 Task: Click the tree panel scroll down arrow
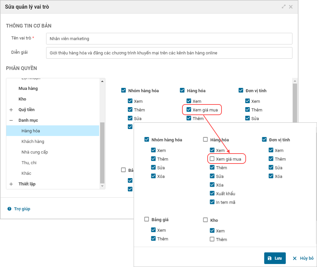pos(102,186)
